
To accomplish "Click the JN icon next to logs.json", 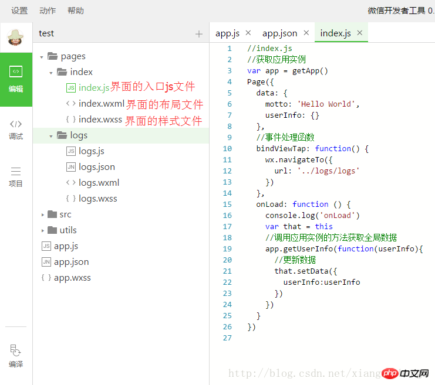I will click(71, 167).
